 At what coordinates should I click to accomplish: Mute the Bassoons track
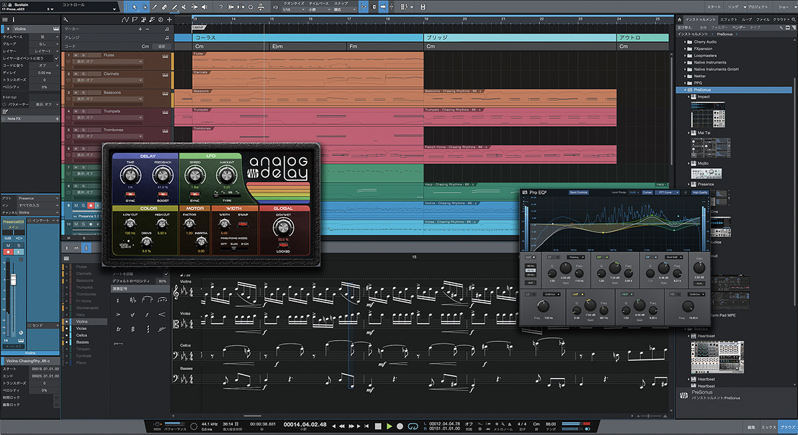click(x=74, y=92)
